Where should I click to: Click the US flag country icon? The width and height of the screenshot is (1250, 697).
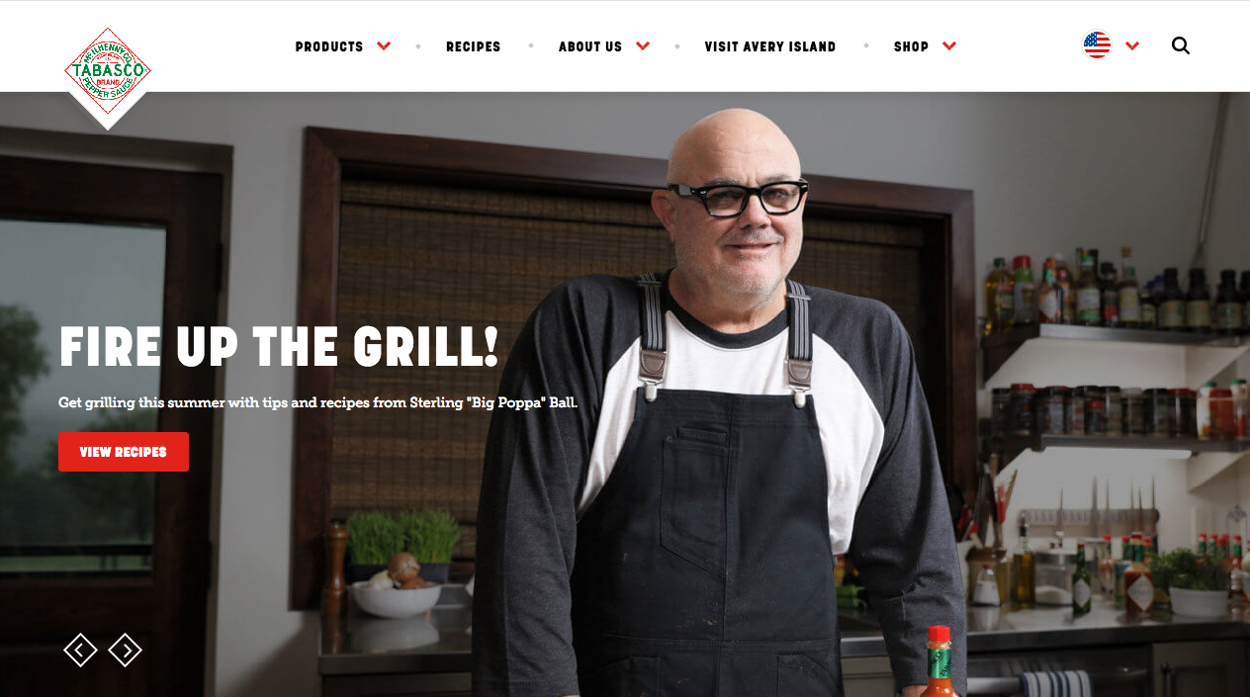(x=1097, y=45)
